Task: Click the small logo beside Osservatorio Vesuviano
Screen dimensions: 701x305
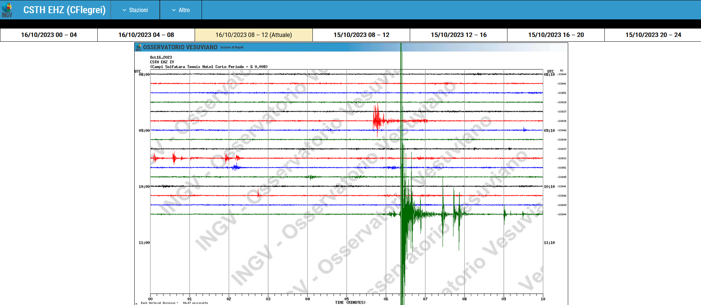Action: click(138, 47)
